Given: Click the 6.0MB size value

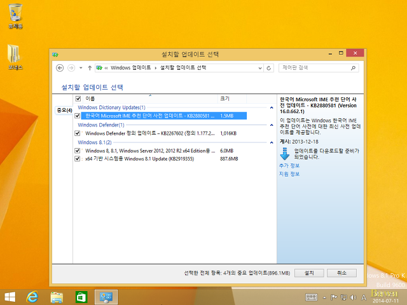Looking at the screenshot, I should [x=226, y=151].
